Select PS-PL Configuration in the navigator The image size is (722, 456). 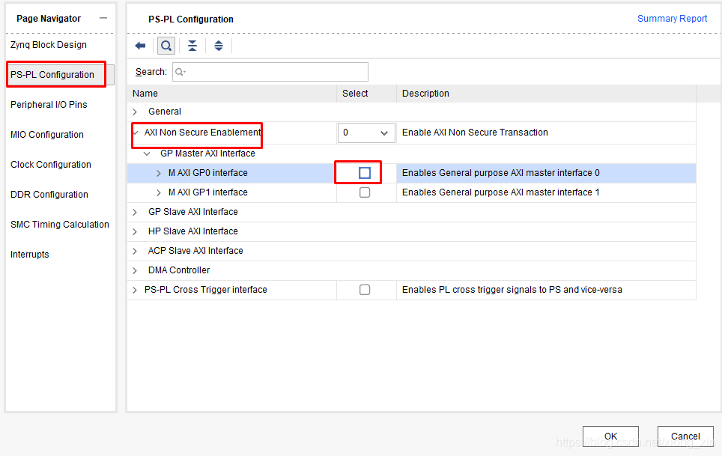click(x=52, y=75)
